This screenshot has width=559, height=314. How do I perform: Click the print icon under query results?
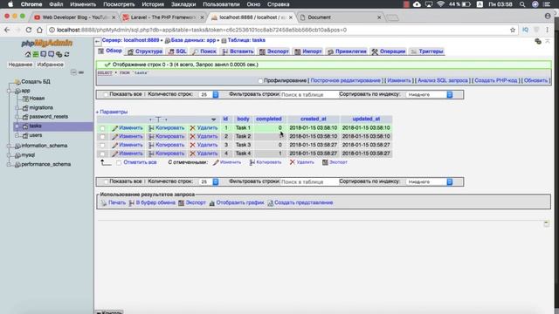coord(104,202)
